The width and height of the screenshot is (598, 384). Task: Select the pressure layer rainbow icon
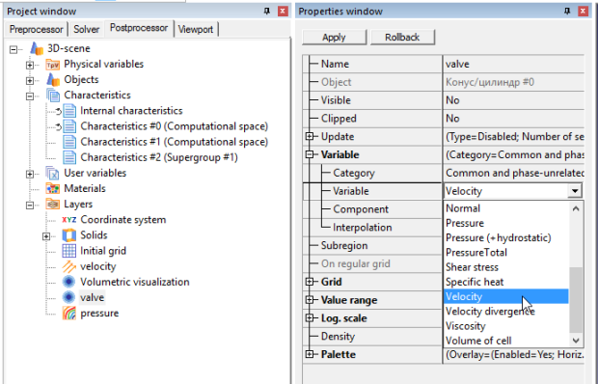pos(69,313)
